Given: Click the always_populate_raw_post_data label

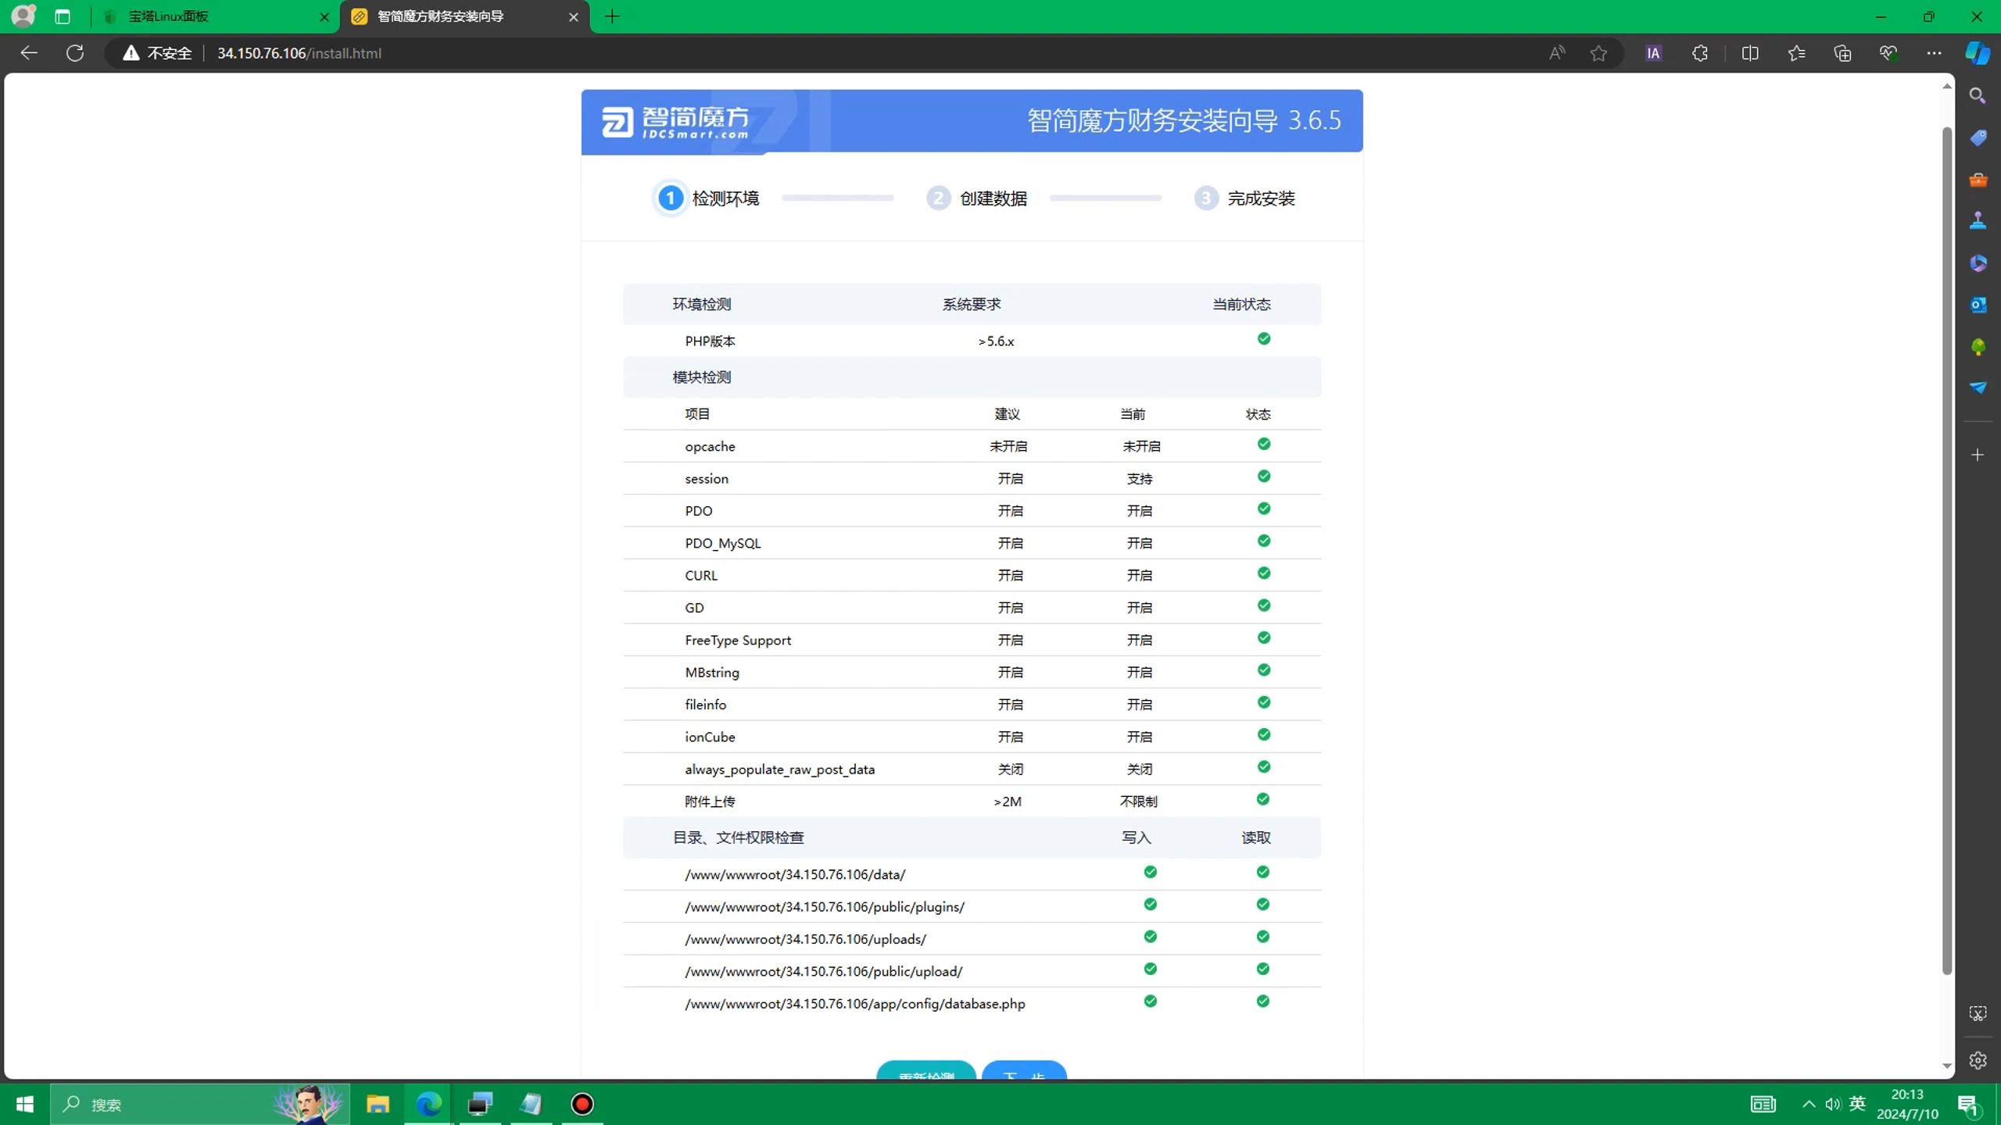Looking at the screenshot, I should click(780, 770).
